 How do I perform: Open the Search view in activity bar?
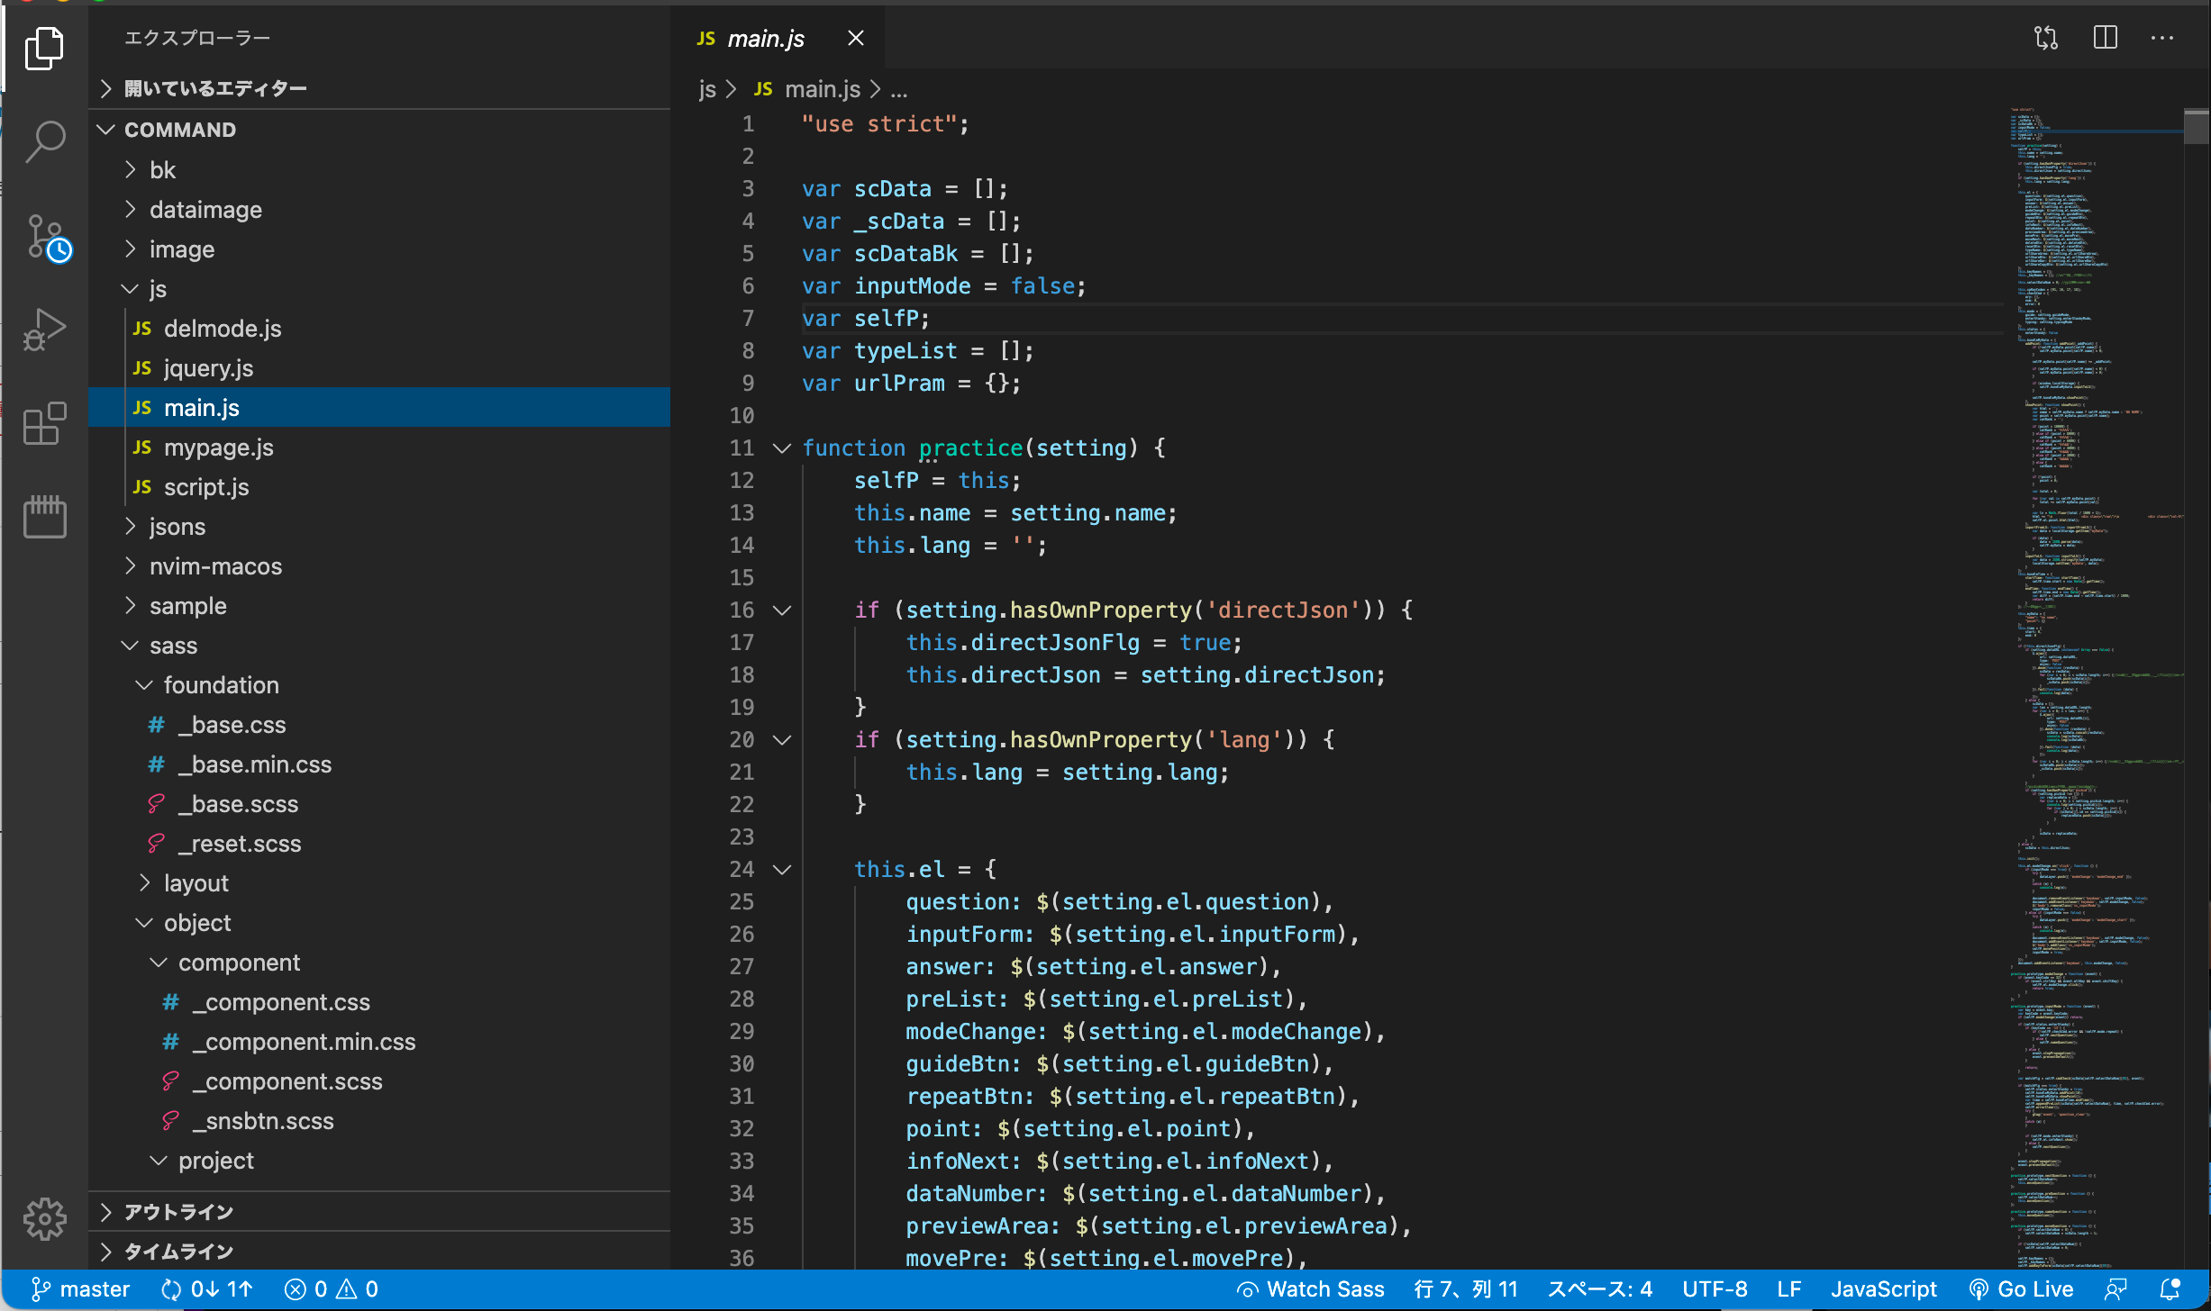[x=44, y=141]
